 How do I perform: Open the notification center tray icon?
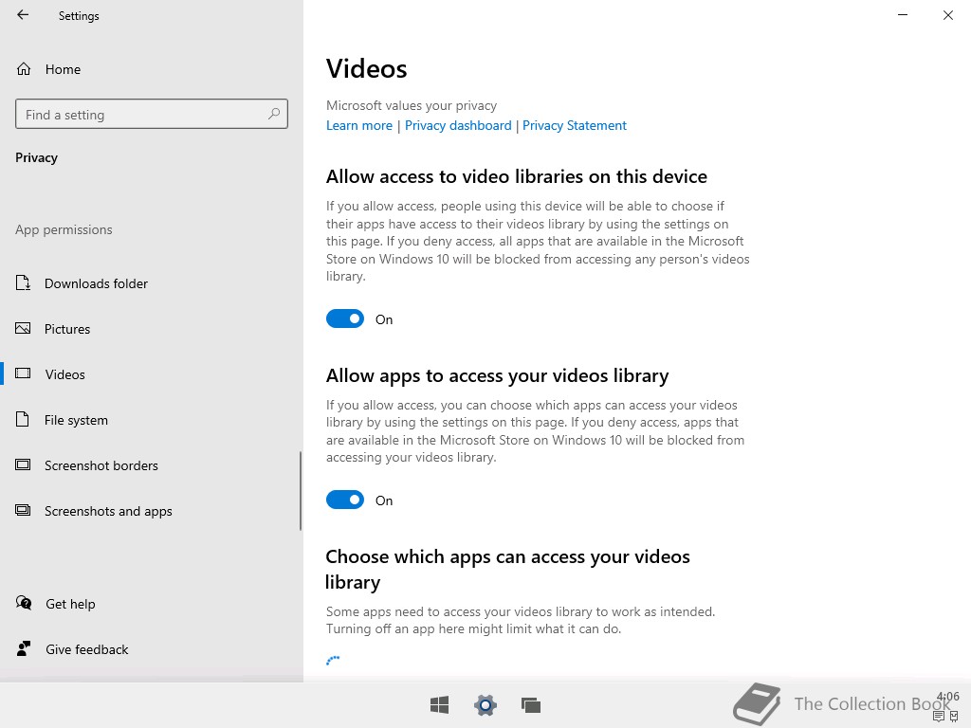point(939,717)
